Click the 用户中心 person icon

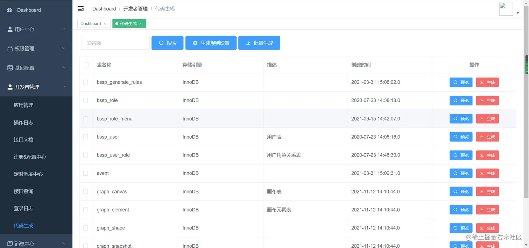[10, 29]
